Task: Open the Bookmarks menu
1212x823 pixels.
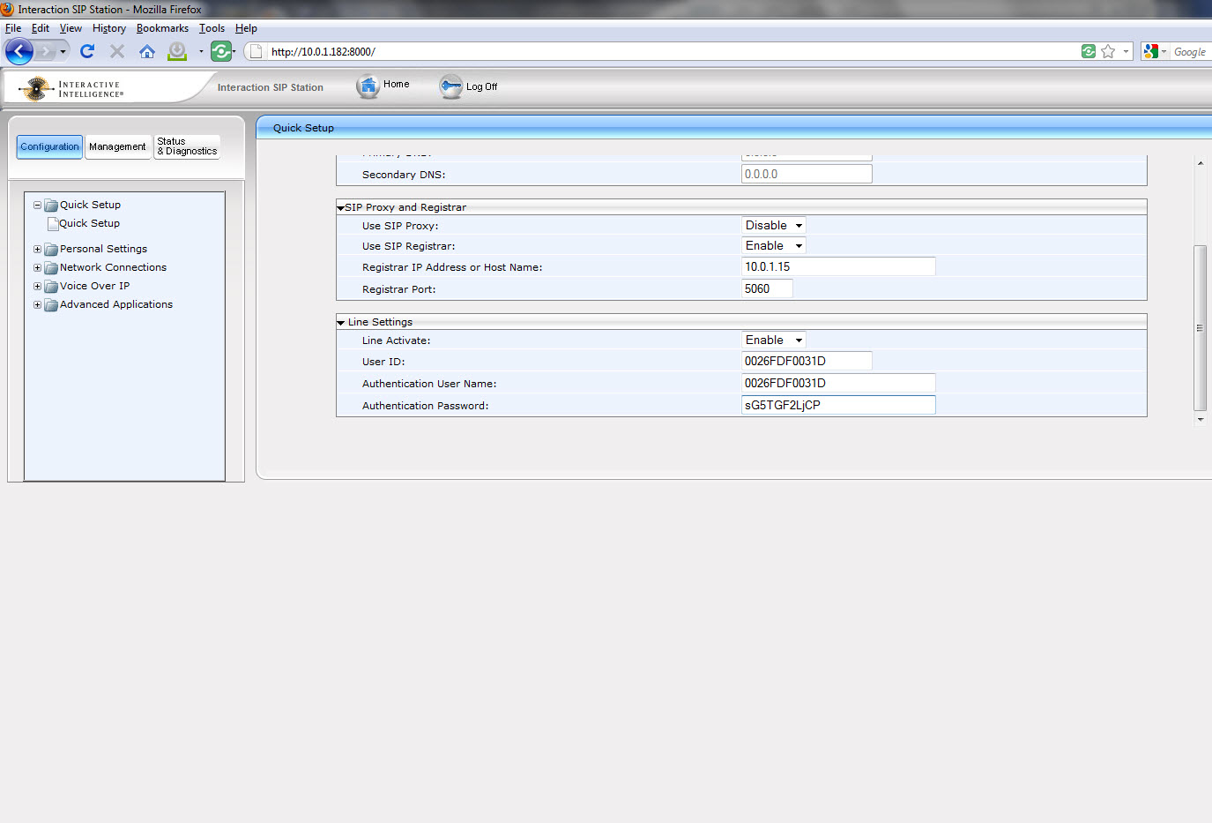Action: pyautogui.click(x=162, y=28)
